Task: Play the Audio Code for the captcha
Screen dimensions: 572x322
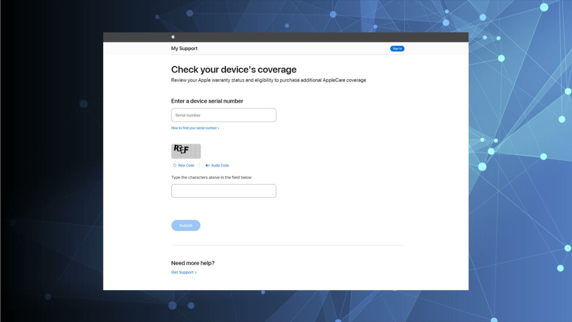Action: 217,166
